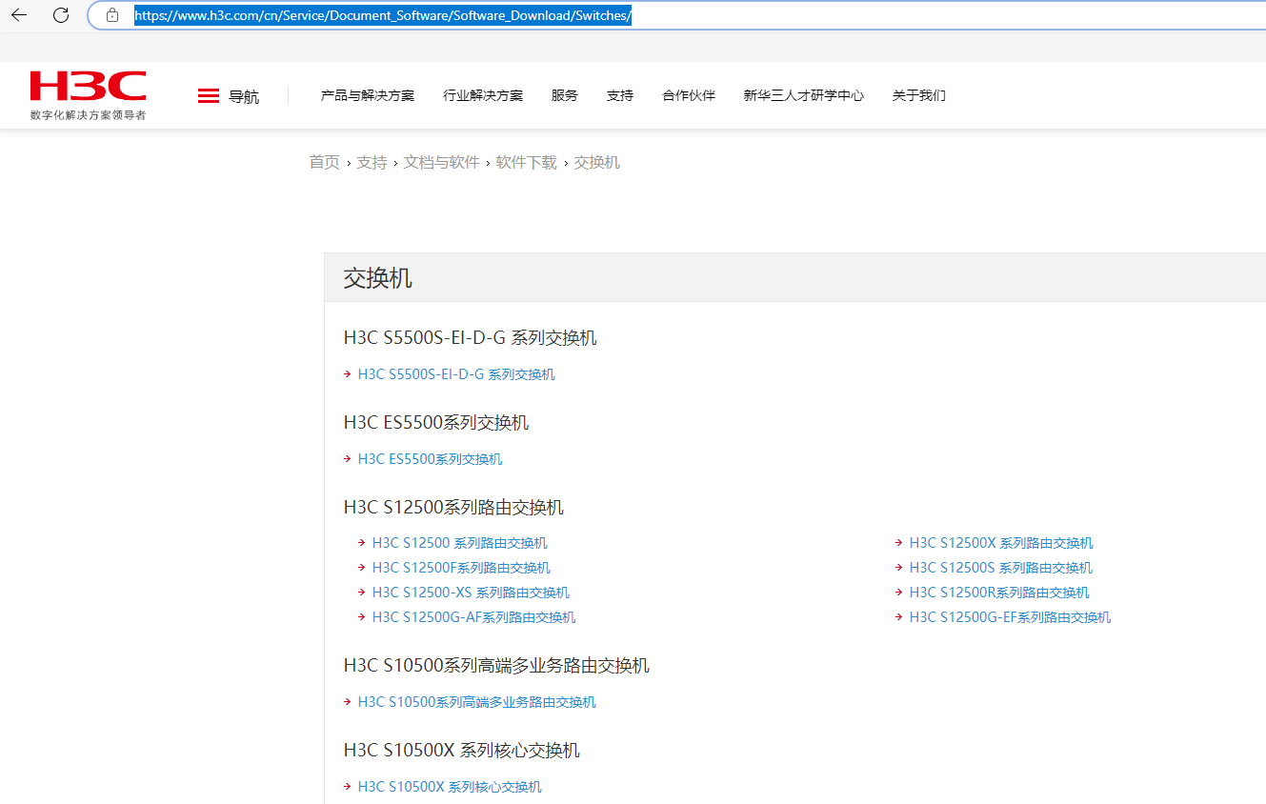Image resolution: width=1266 pixels, height=804 pixels.
Task: Open H3C S12500S 系列路由交换机 link
Action: click(x=1001, y=568)
